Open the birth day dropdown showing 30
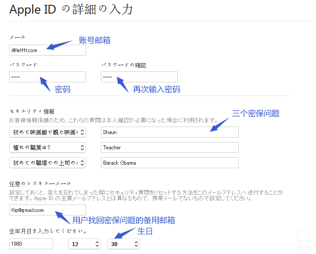316x254 pixels. click(x=123, y=244)
